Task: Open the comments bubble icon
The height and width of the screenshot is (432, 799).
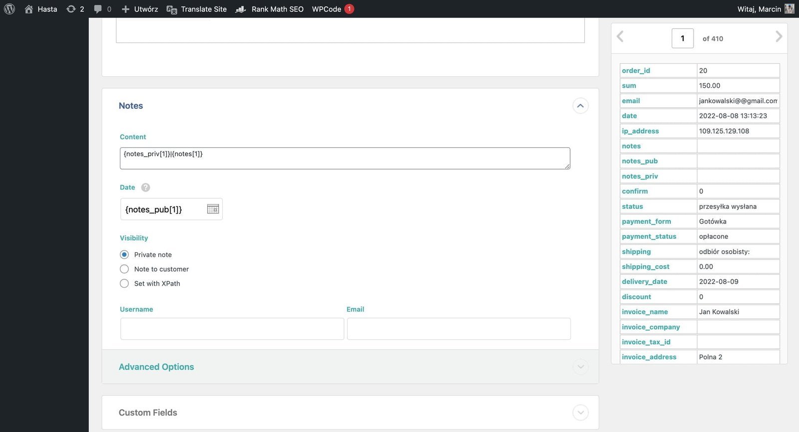Action: click(98, 9)
